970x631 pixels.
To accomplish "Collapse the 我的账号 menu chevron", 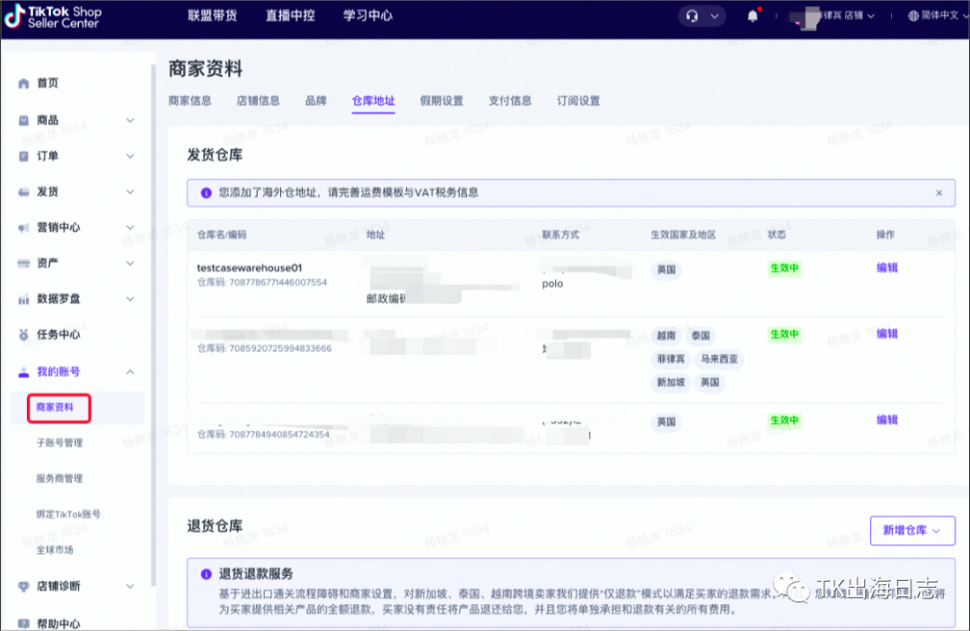I will (x=130, y=372).
